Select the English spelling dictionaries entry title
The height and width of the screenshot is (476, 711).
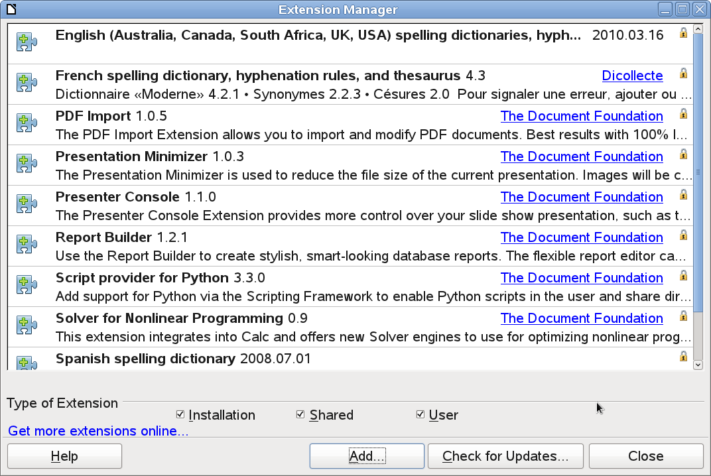318,35
